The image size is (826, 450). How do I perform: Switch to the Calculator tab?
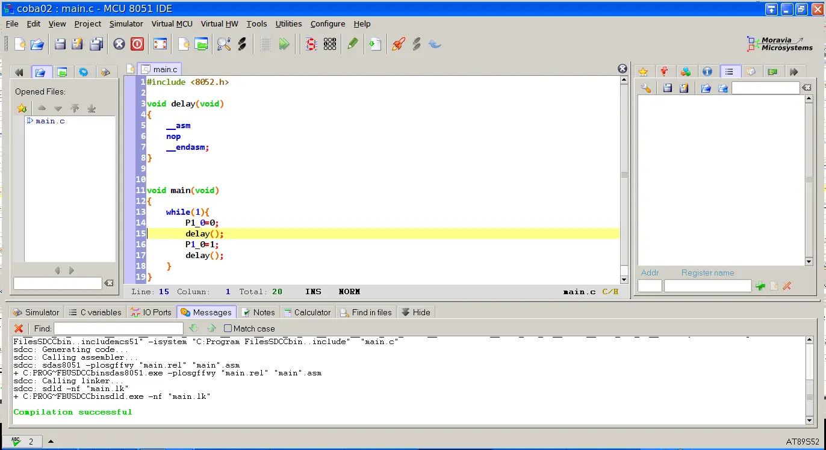307,312
